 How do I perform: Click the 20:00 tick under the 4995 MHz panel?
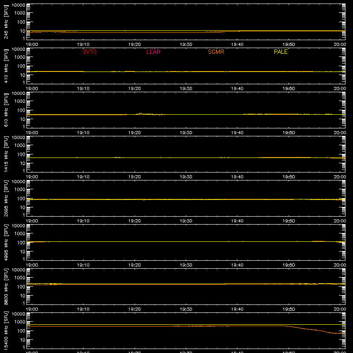(x=340, y=265)
